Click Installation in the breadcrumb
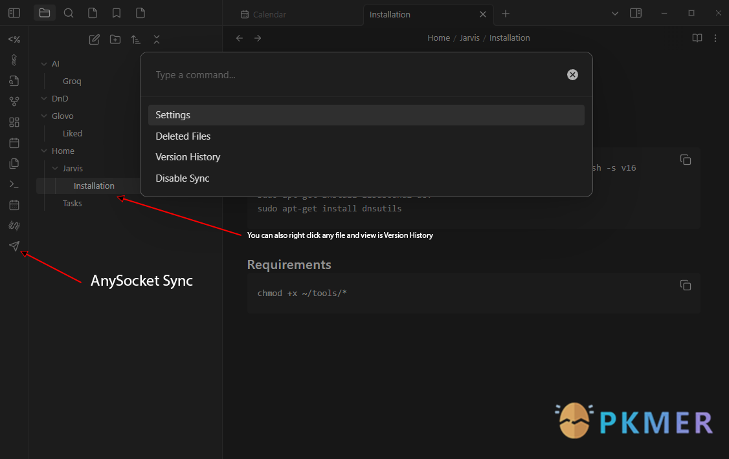This screenshot has height=459, width=729. coord(509,38)
